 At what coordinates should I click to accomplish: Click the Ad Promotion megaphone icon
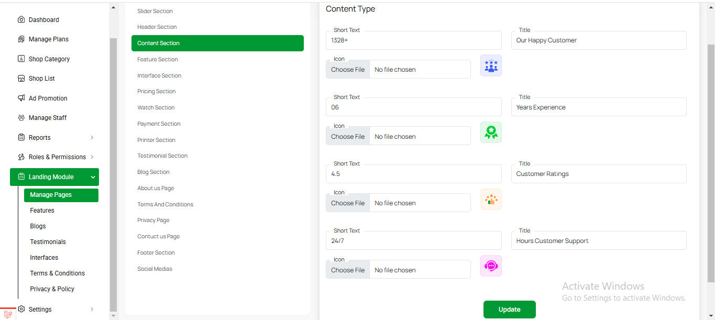[21, 98]
